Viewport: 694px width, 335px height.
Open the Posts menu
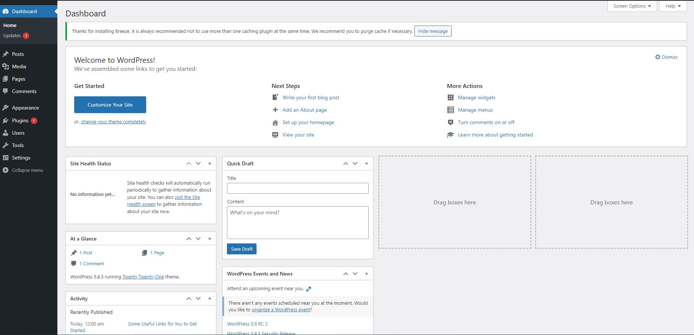(29, 54)
